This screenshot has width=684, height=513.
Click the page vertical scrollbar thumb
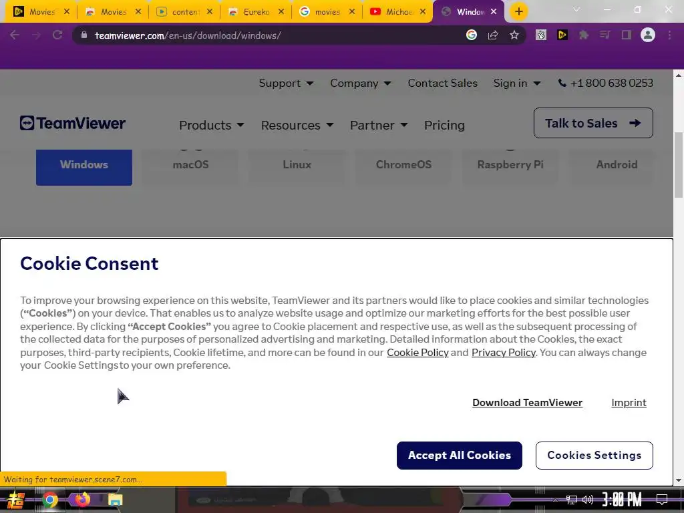[679, 164]
